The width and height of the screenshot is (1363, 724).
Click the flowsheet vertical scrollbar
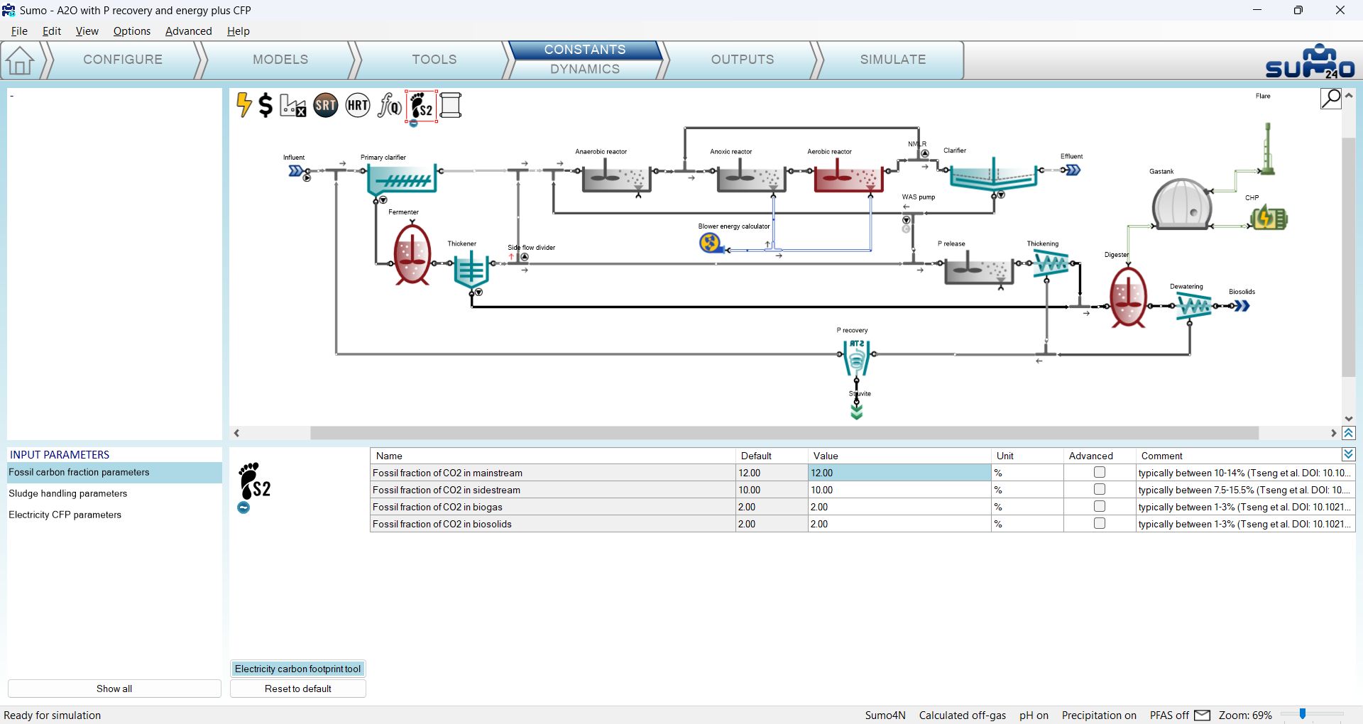[x=1349, y=256]
